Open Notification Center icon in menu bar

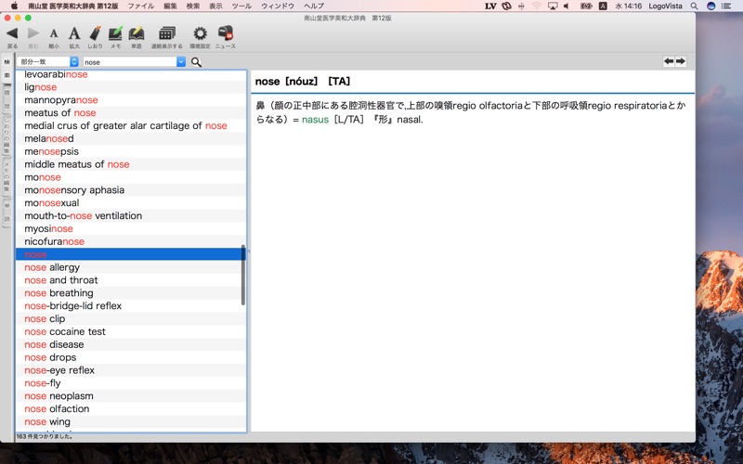[x=726, y=6]
